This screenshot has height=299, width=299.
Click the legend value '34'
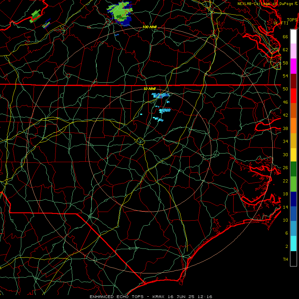point(285,142)
